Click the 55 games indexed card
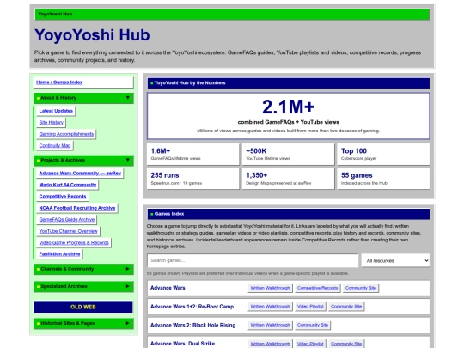The width and height of the screenshot is (464, 348). [383, 179]
